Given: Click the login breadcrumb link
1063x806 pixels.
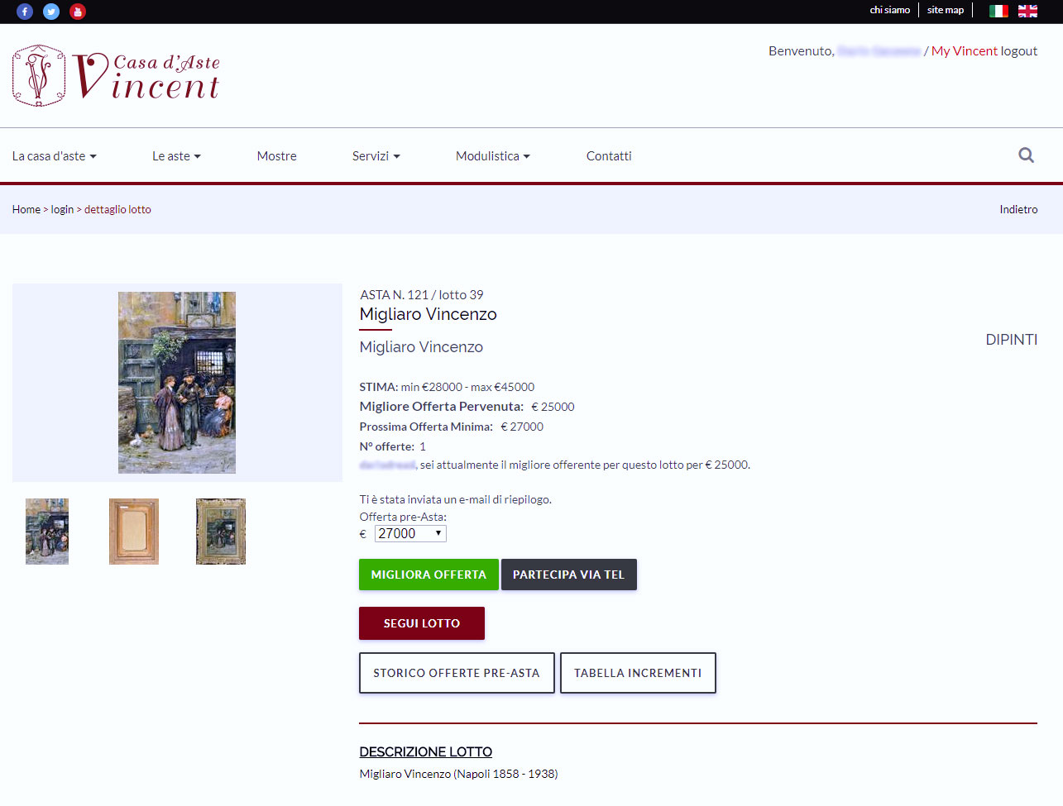Looking at the screenshot, I should tap(62, 209).
